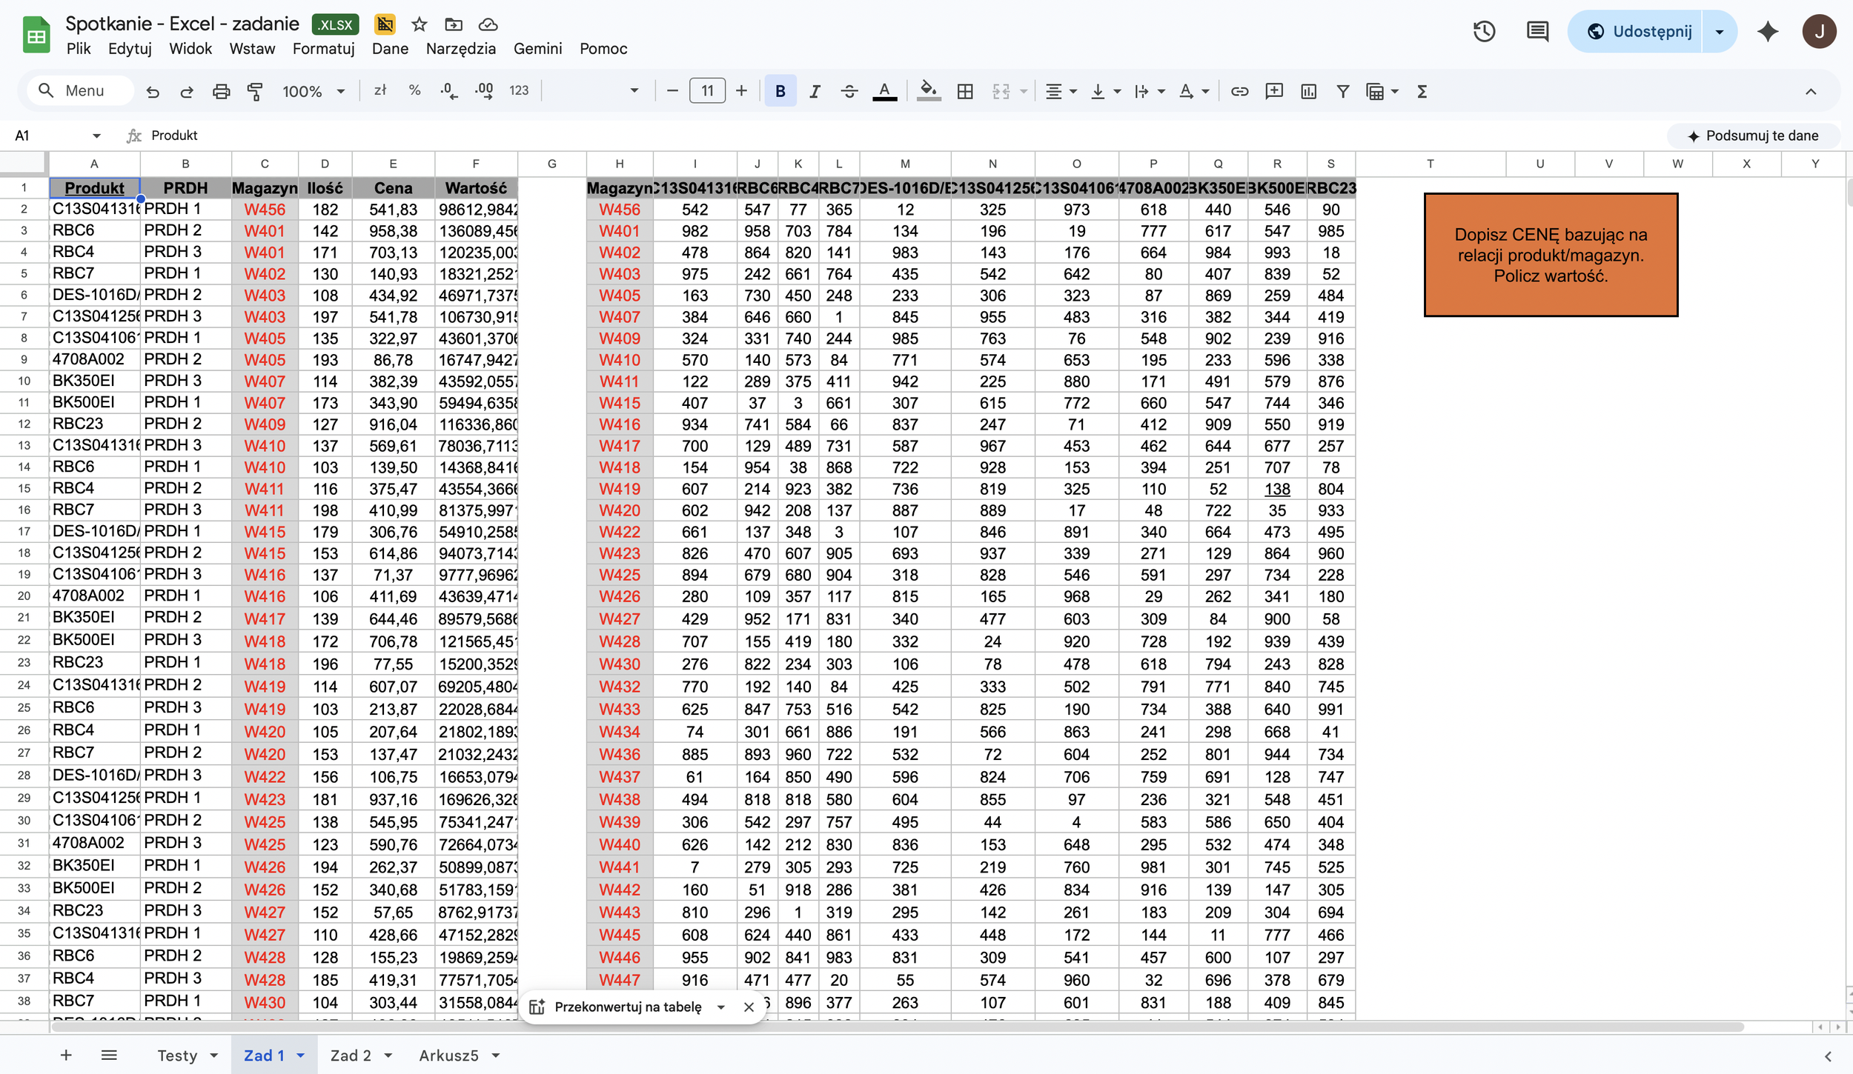Viewport: 1853px width, 1074px height.
Task: Open version history clock icon
Action: 1484,31
